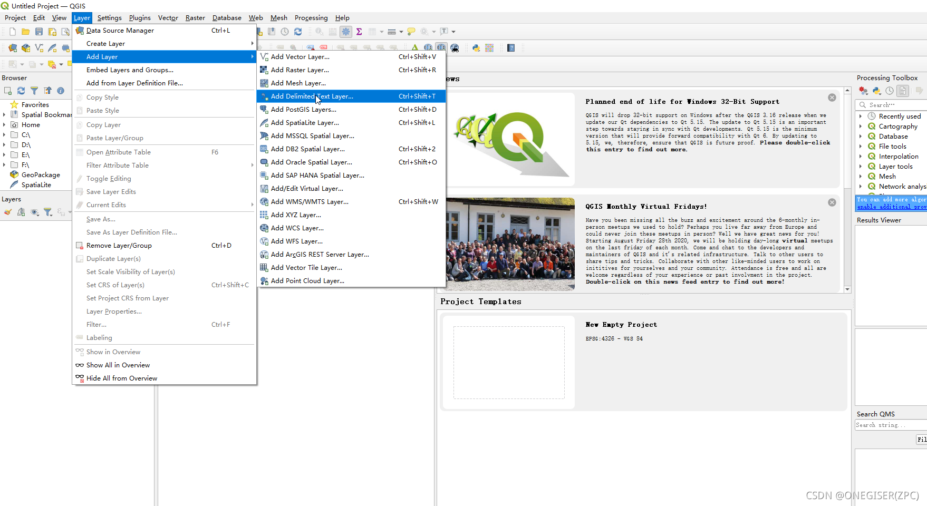Collapse all items in Browser panel
The height and width of the screenshot is (506, 927).
47,91
